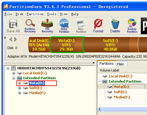Select Vista(D:) in the tree

(37, 83)
